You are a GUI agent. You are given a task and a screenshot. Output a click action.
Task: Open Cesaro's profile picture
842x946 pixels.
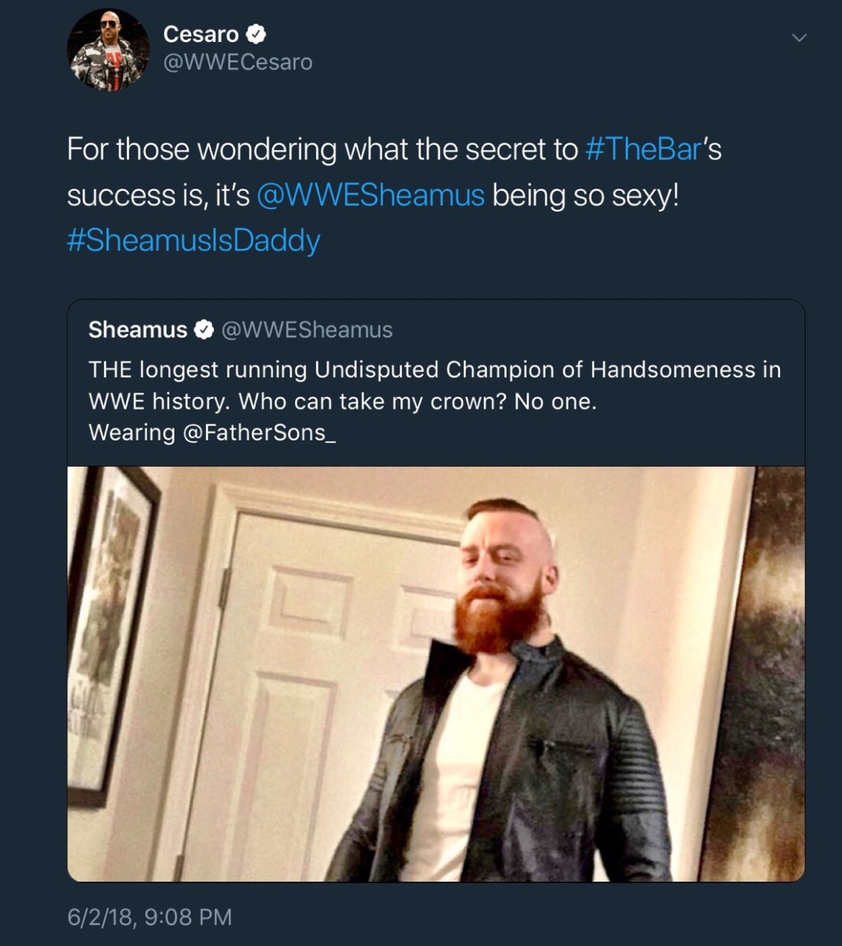[x=108, y=50]
